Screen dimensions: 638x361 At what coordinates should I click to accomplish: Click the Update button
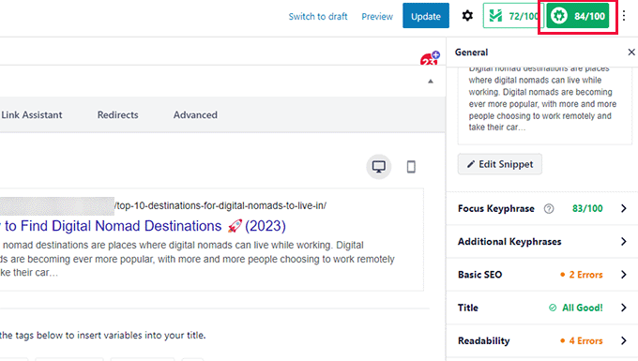[426, 16]
